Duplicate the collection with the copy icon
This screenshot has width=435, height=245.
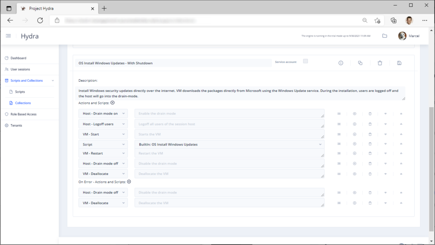pyautogui.click(x=360, y=63)
